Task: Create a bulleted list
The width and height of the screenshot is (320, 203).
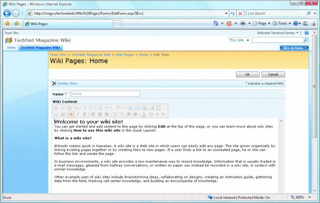Action: coord(122,114)
